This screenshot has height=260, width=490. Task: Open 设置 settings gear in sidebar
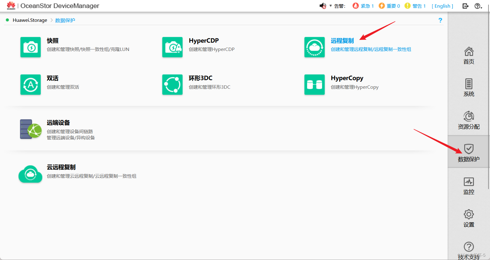469,219
